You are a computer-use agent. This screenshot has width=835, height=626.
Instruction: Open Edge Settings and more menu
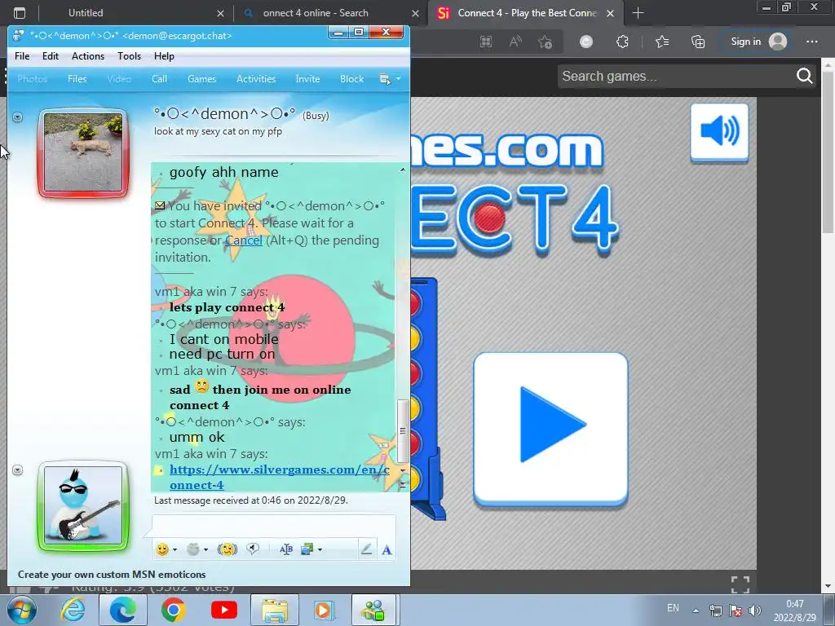click(x=812, y=42)
